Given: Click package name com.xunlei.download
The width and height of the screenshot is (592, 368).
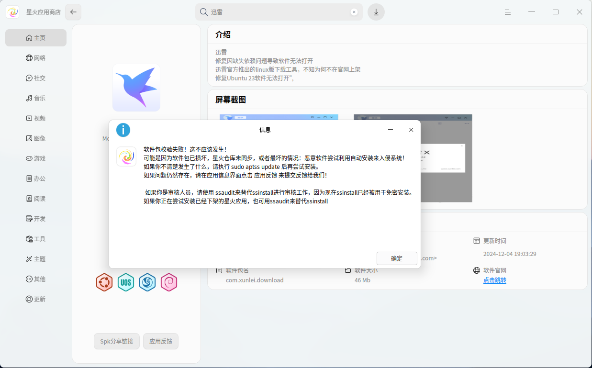Looking at the screenshot, I should (x=255, y=280).
